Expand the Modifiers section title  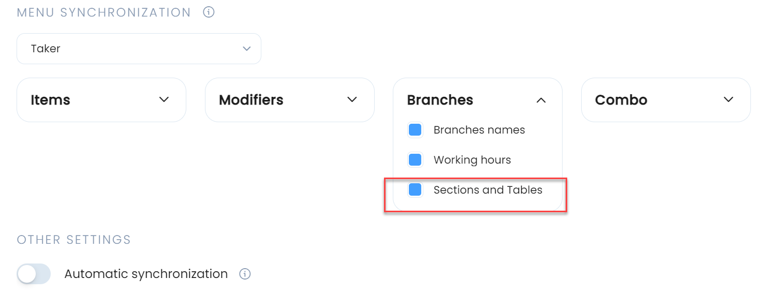[251, 100]
